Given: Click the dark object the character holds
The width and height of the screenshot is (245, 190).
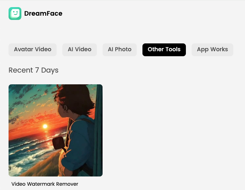Looking at the screenshot, I should (58, 144).
